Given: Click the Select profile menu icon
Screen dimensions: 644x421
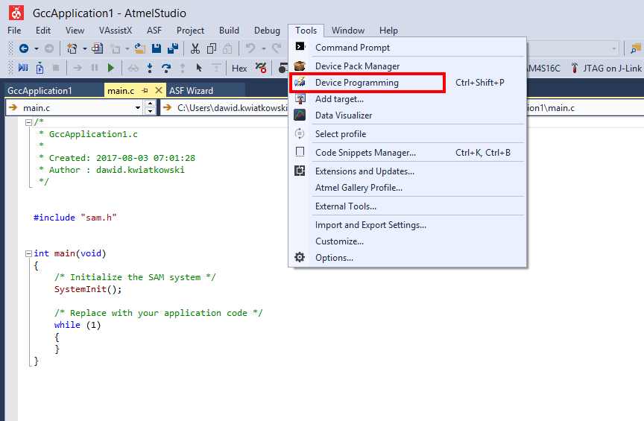Looking at the screenshot, I should (300, 133).
